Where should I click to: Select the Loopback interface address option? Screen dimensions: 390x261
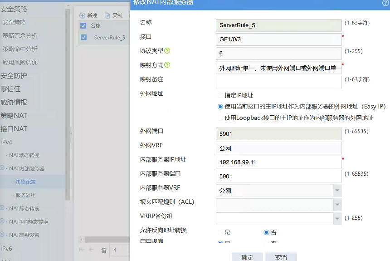pos(220,118)
